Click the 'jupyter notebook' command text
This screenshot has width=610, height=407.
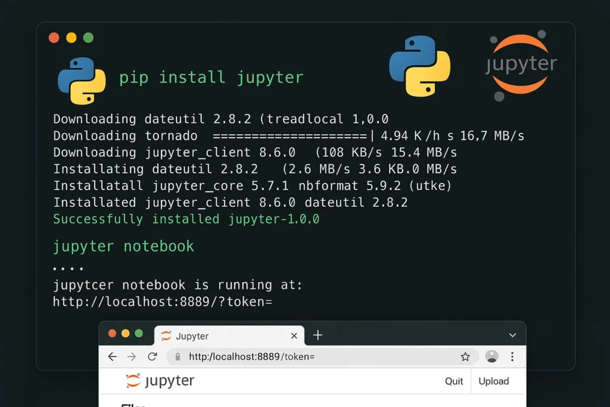tap(123, 247)
